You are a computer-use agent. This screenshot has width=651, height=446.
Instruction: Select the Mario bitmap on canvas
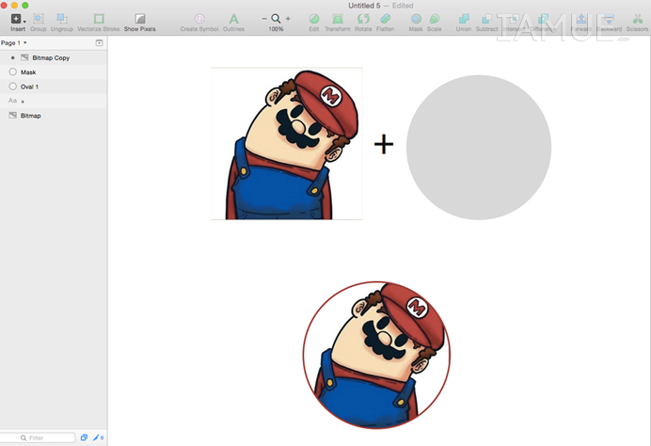[287, 143]
